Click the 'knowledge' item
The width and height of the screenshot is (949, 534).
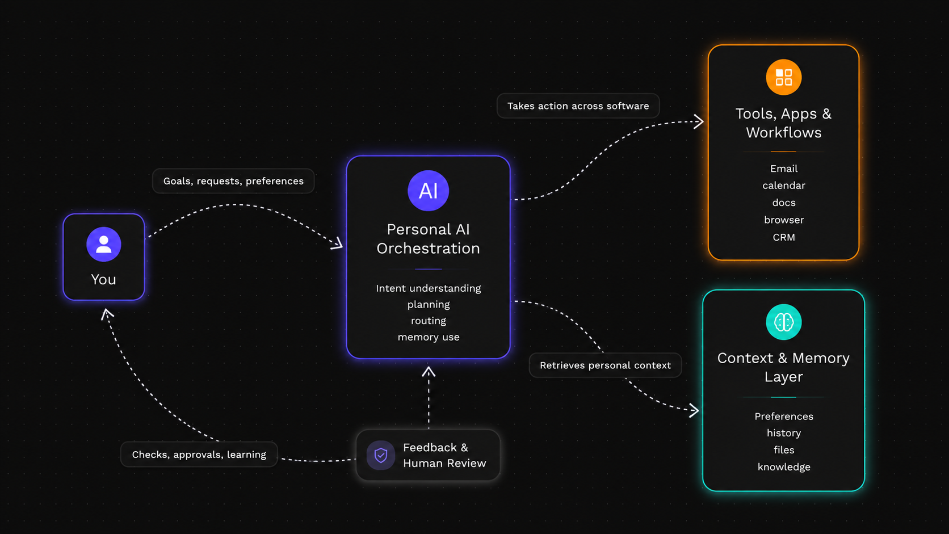784,467
